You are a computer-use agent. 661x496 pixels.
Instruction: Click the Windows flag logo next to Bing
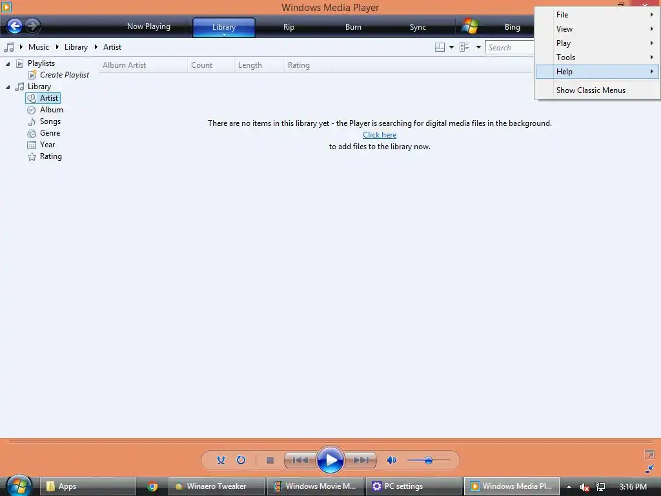tap(470, 26)
